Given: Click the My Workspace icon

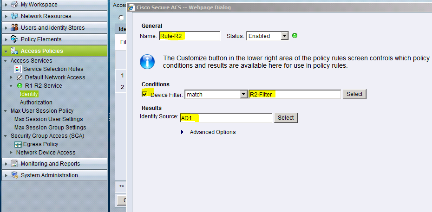Looking at the screenshot, I should coord(14,5).
